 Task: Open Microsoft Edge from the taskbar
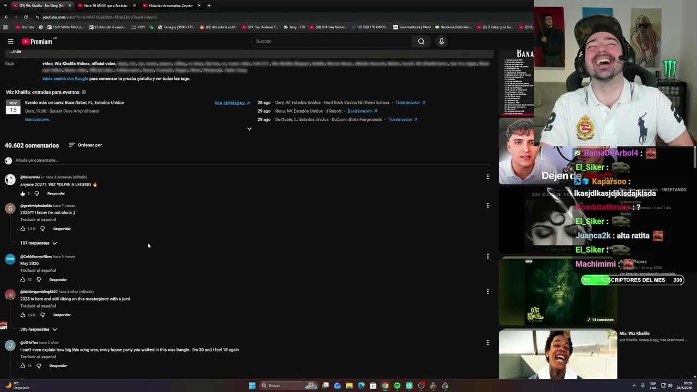click(361, 385)
